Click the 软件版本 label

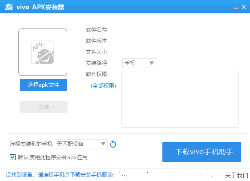(97, 41)
